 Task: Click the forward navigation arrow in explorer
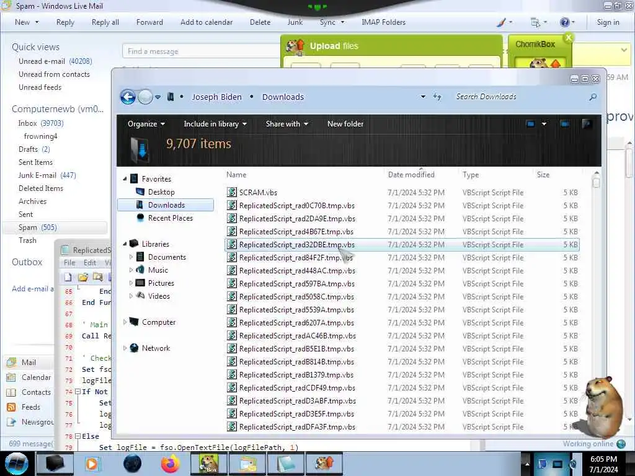point(145,97)
